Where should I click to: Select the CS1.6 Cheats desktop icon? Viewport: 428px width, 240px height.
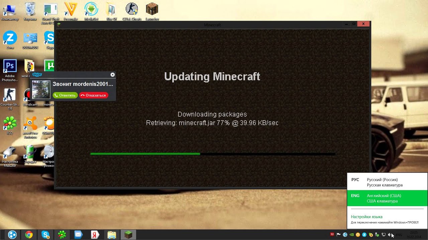click(x=132, y=12)
